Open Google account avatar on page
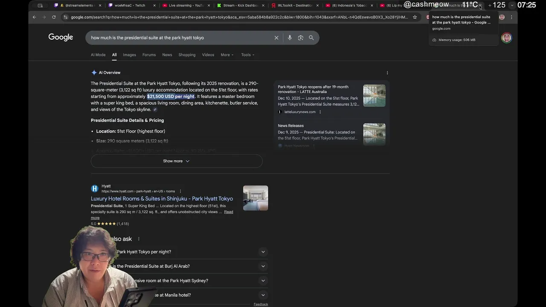 coord(506,38)
